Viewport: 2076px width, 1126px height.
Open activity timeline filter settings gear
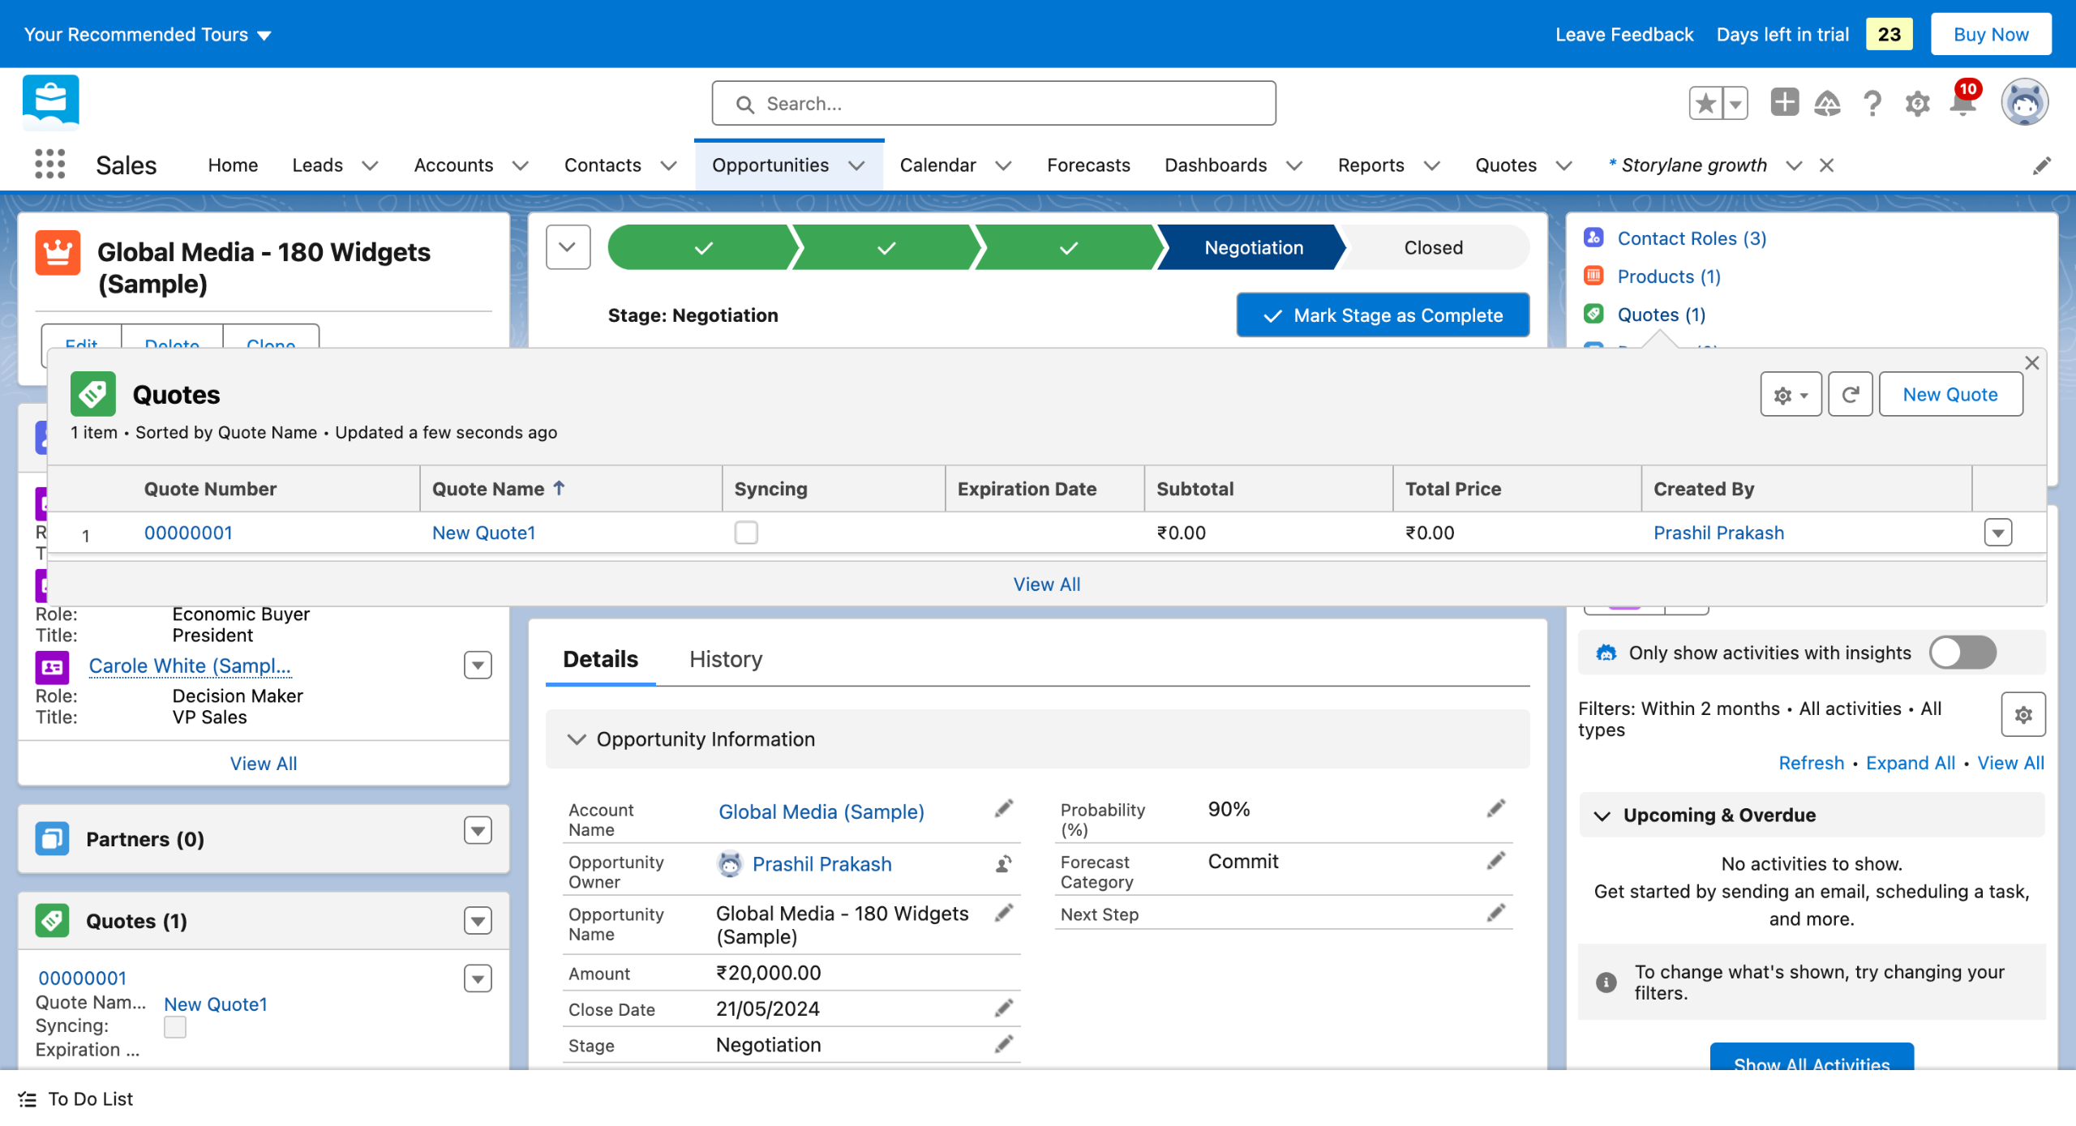point(2023,714)
